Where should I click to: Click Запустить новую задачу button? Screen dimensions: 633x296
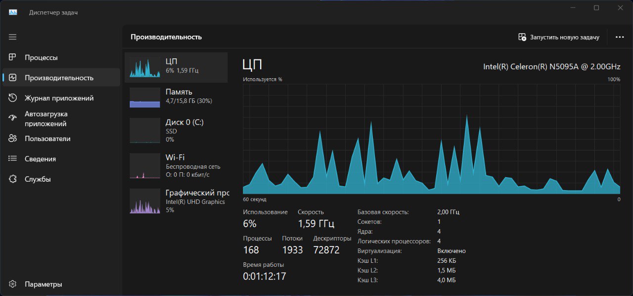point(559,37)
